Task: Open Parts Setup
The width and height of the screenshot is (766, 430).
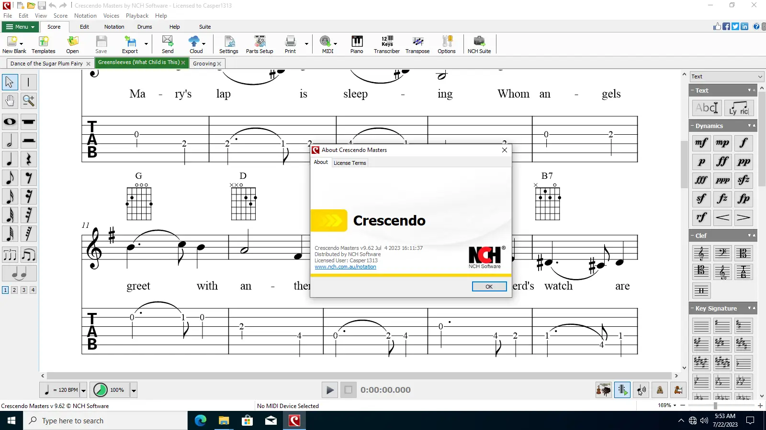Action: [x=259, y=44]
